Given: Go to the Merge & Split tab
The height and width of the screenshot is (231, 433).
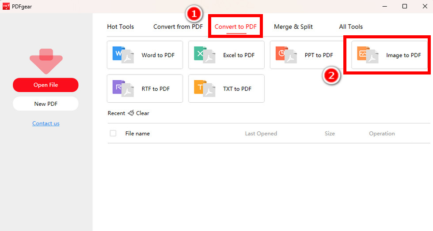Looking at the screenshot, I should click(x=293, y=27).
